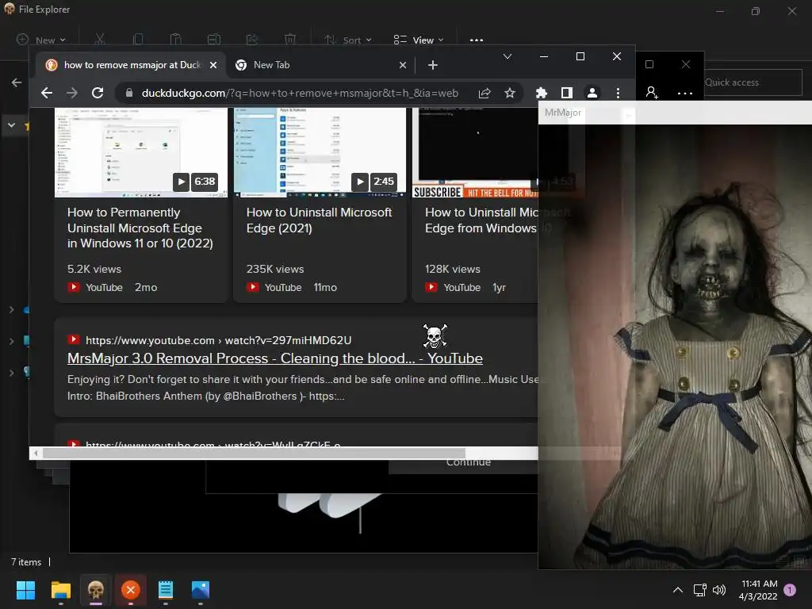
Task: Click the File Explorer Paste icon
Action: click(175, 40)
